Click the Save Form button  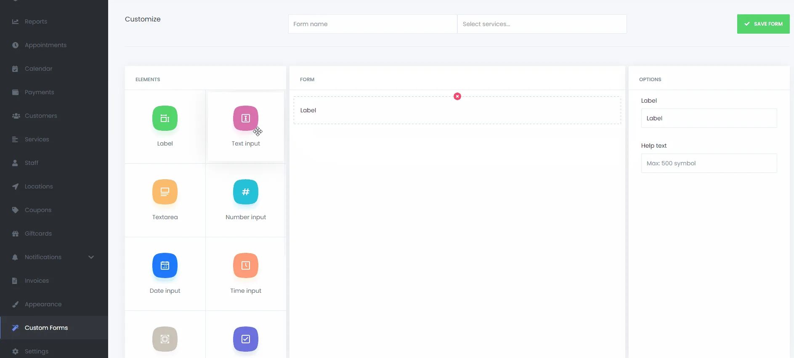pyautogui.click(x=763, y=24)
